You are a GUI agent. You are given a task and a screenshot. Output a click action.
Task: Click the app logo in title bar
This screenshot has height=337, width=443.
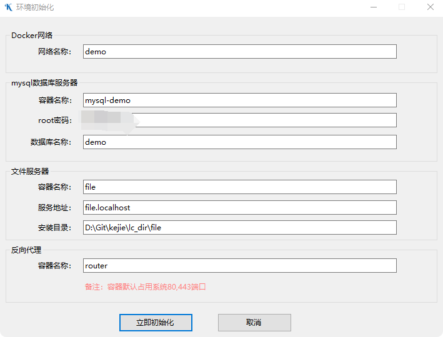pyautogui.click(x=9, y=7)
